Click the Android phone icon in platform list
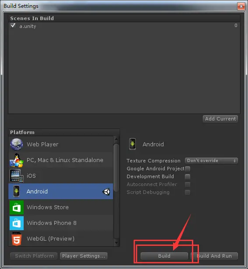This screenshot has width=248, height=269. 16,191
